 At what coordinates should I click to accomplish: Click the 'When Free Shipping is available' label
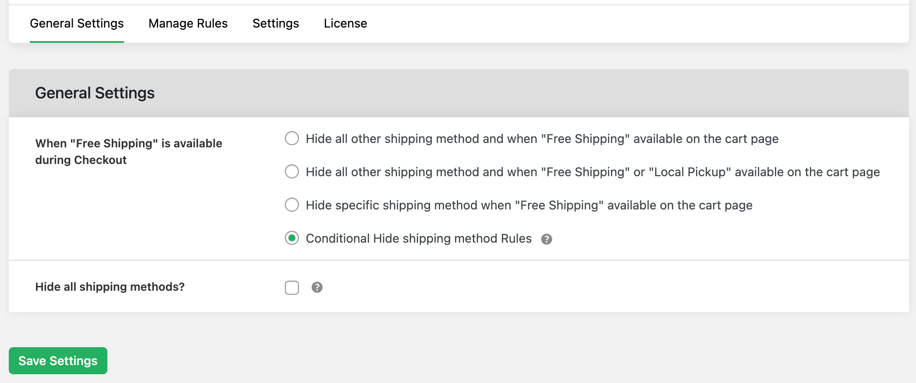(128, 151)
